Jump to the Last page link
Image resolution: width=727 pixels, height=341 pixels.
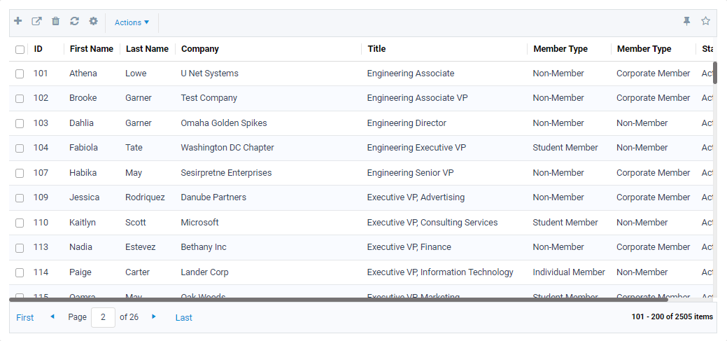point(183,318)
